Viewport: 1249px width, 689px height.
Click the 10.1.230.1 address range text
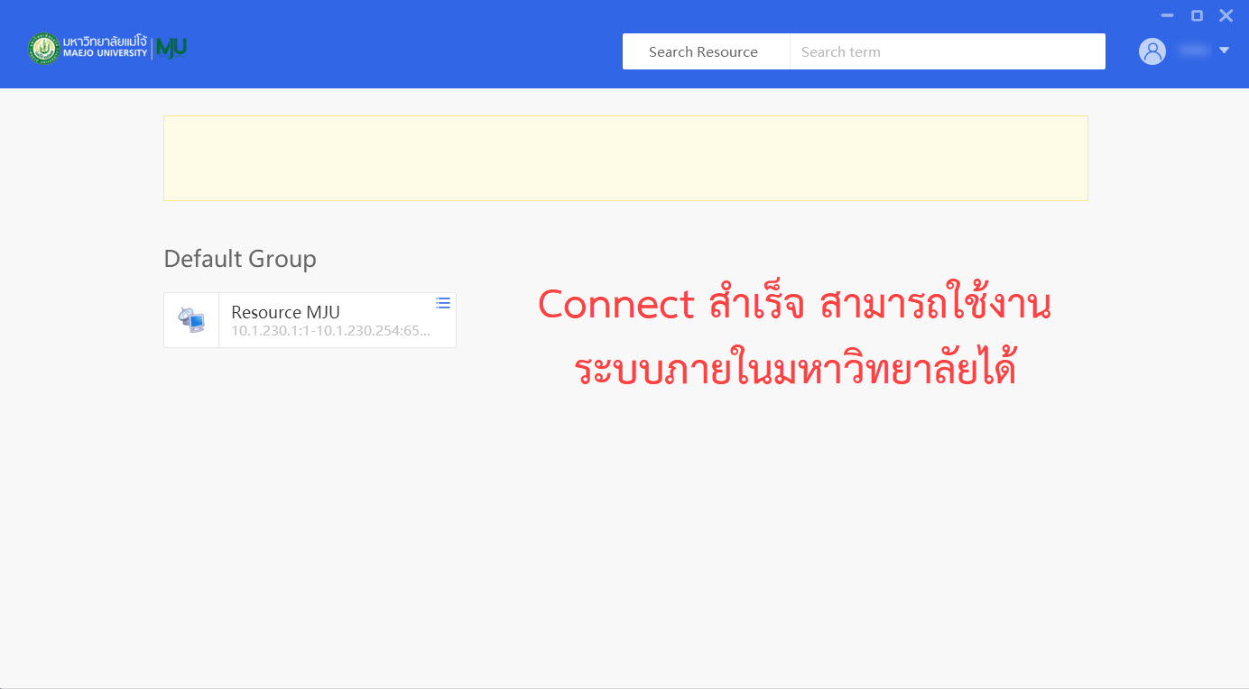point(330,331)
